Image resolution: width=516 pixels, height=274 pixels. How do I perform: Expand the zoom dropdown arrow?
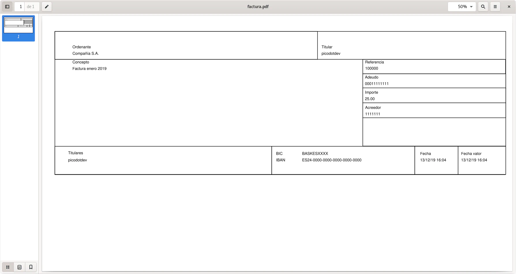coord(471,7)
